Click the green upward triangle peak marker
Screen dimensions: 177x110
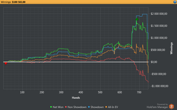click(137, 19)
